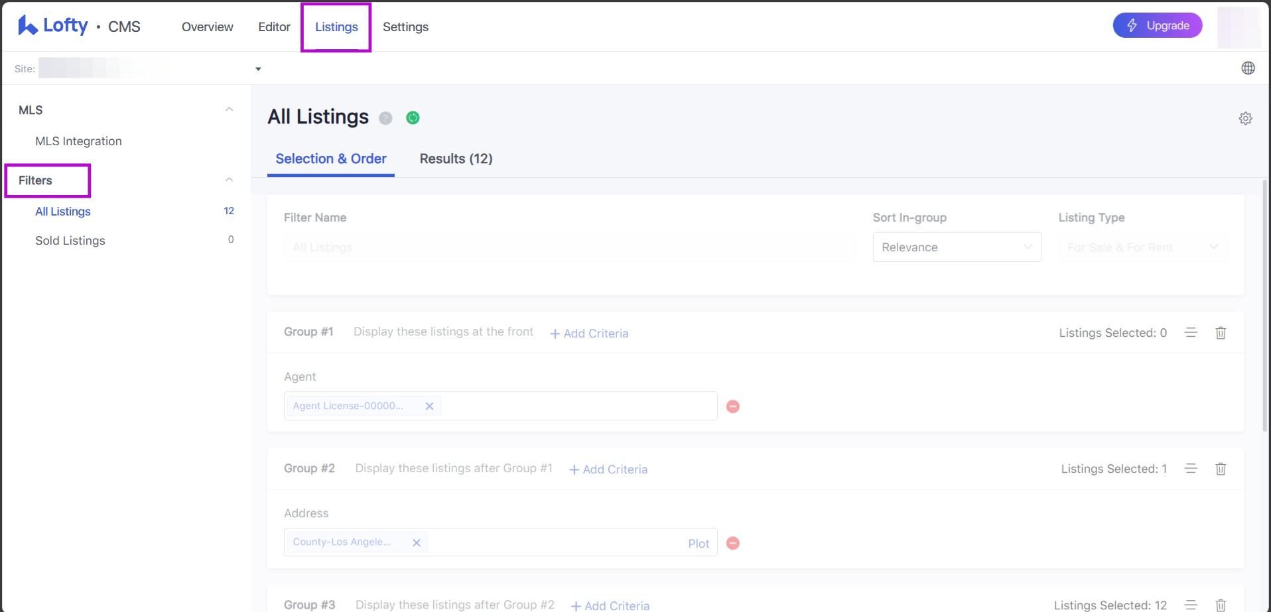Viewport: 1271px width, 612px height.
Task: Select Sold Listings in the sidebar
Action: [x=70, y=241]
